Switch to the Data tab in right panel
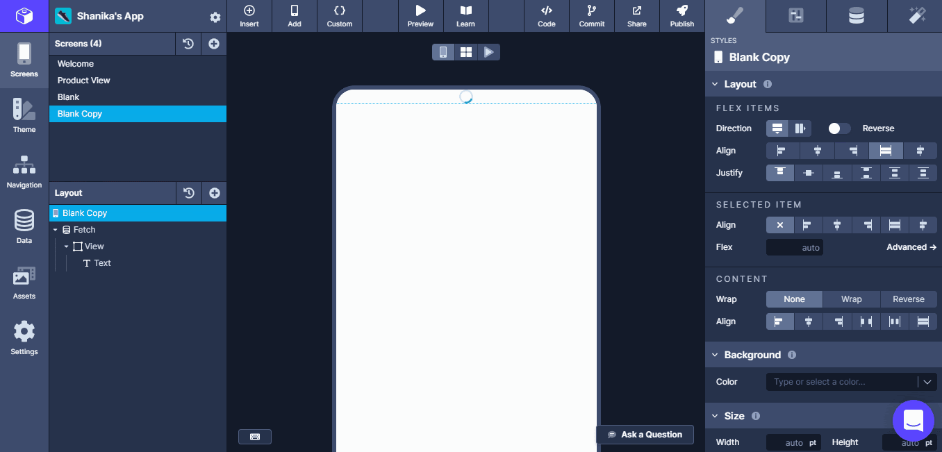 [x=856, y=16]
